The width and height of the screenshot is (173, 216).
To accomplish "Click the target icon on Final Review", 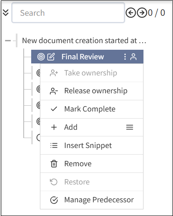I will (x=41, y=57).
